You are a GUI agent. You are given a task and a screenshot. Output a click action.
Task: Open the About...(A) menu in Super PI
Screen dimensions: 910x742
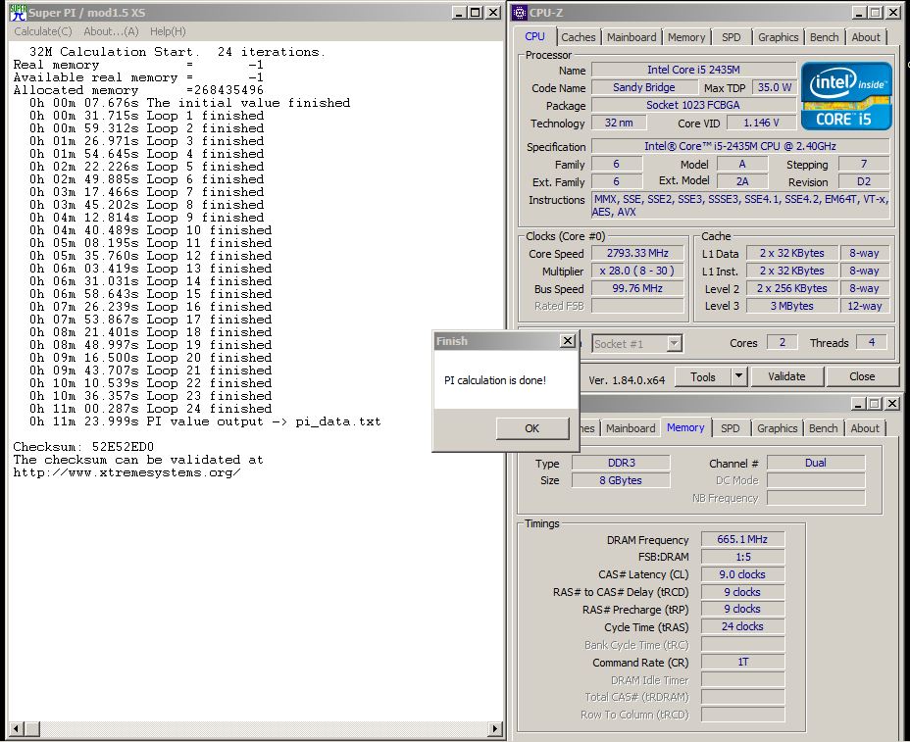click(111, 31)
